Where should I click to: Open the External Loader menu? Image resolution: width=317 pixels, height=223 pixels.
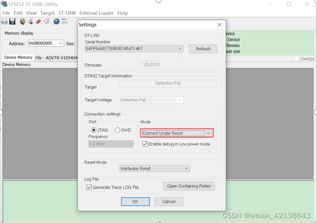[96, 13]
